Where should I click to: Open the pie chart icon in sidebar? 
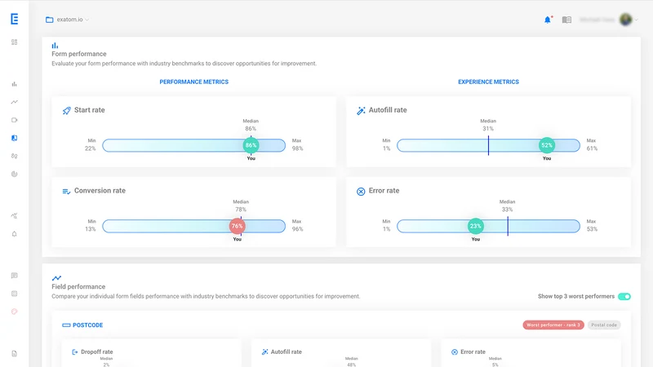(x=15, y=175)
